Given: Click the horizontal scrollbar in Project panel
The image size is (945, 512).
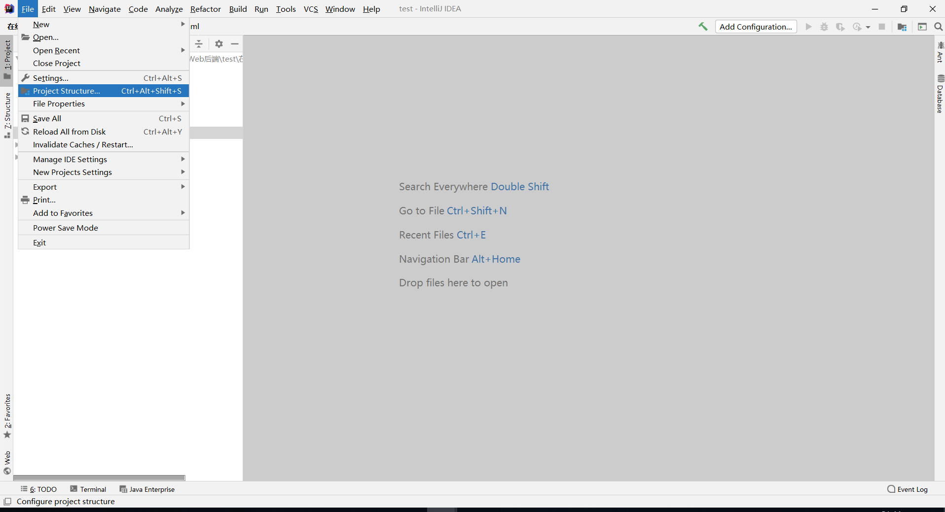Looking at the screenshot, I should click(x=99, y=478).
